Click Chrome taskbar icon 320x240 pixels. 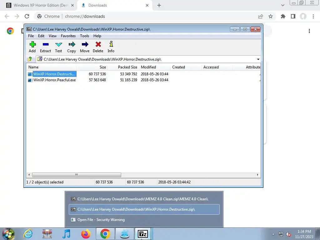105,234
